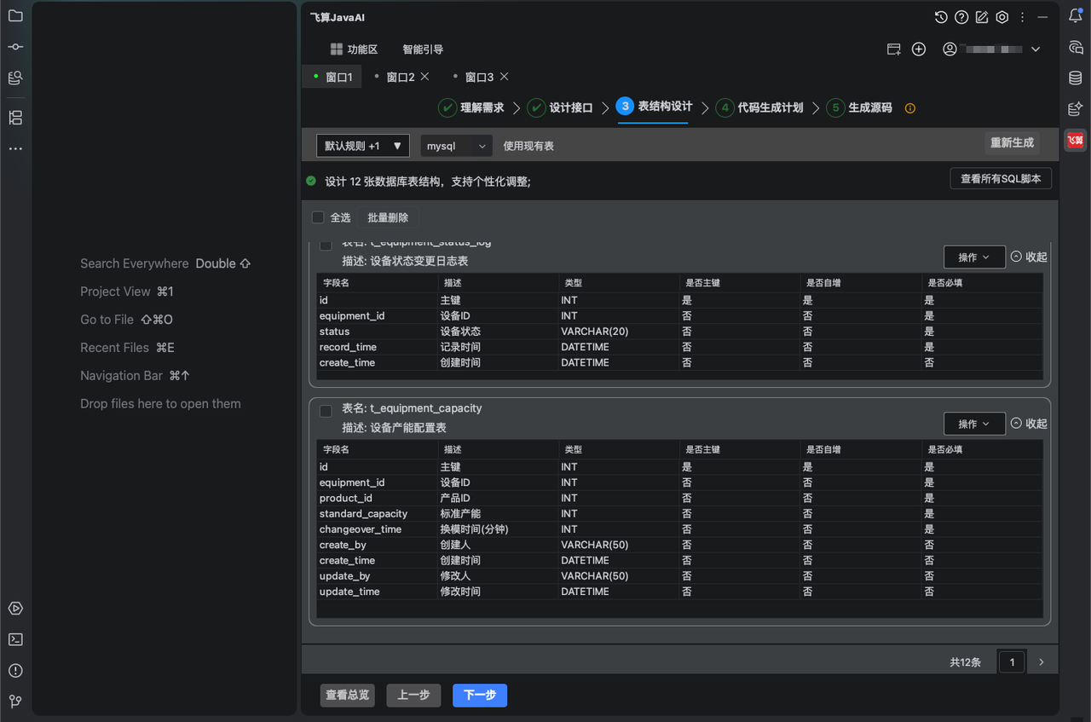Click the 查看总览 button
This screenshot has width=1091, height=722.
348,695
